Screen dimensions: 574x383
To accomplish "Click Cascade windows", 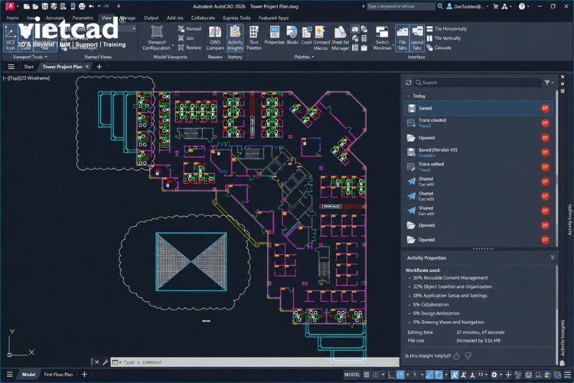I will [439, 48].
